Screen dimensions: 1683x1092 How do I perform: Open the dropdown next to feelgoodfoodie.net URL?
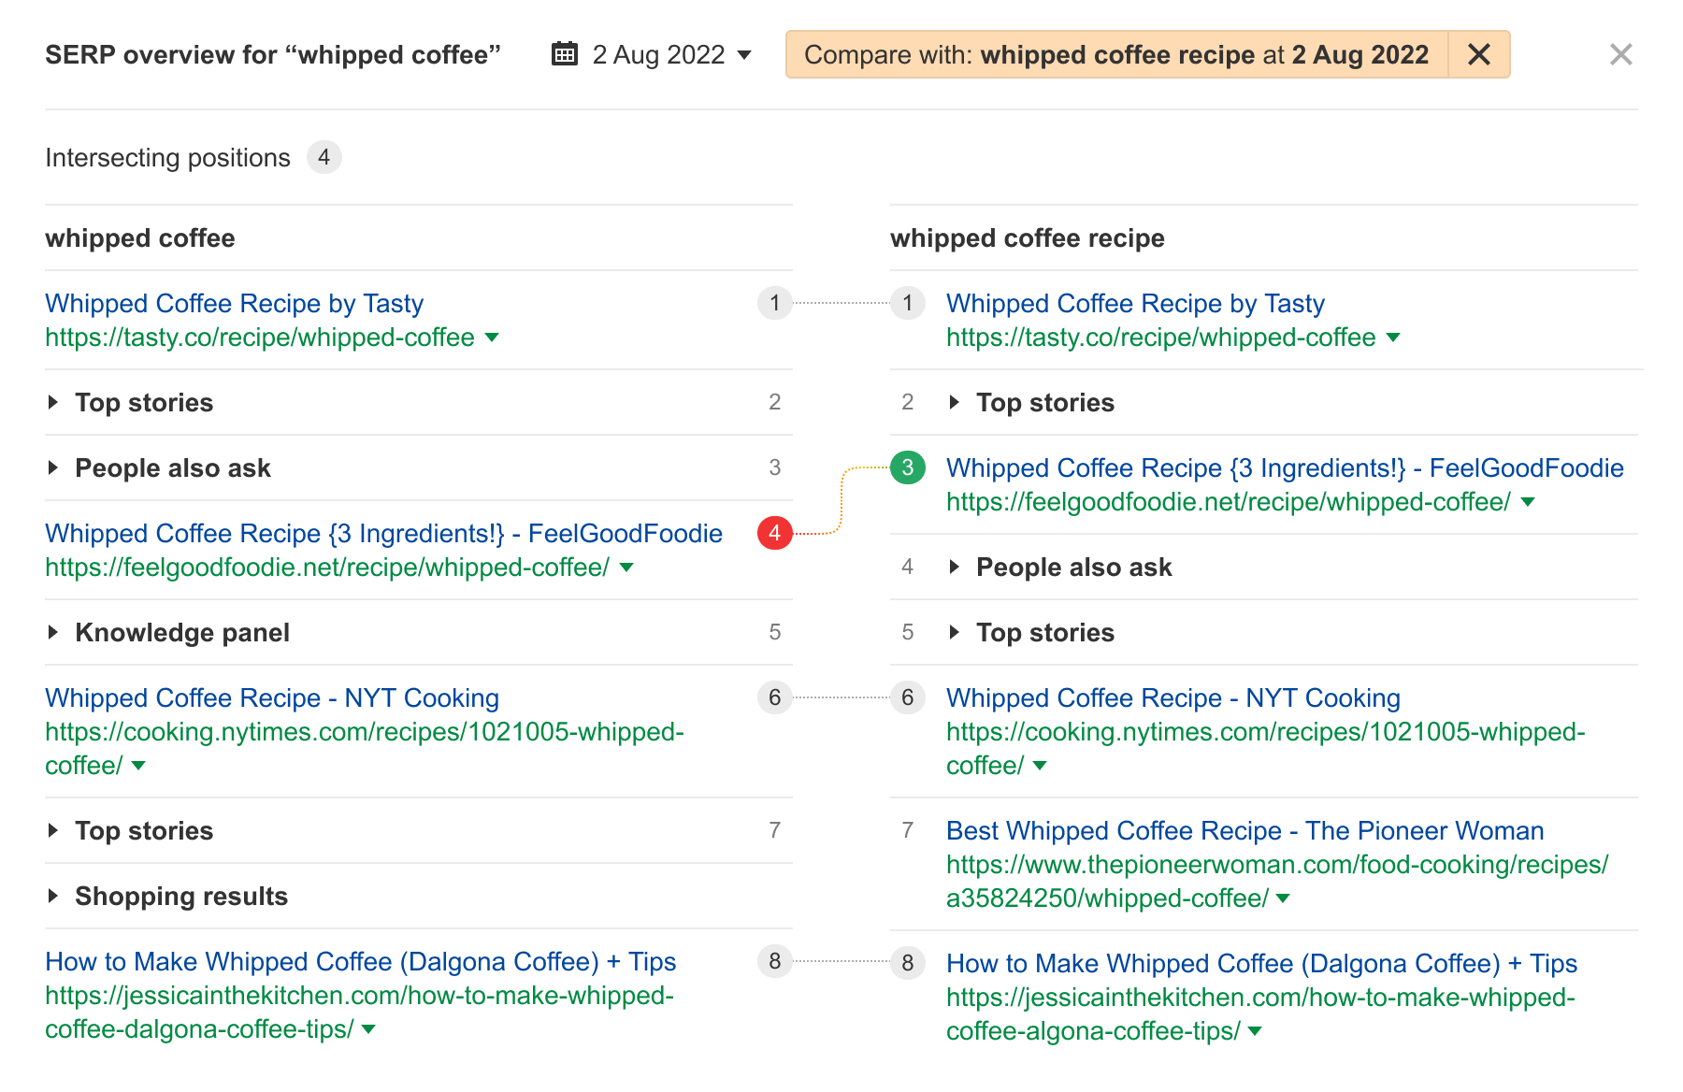pos(626,567)
